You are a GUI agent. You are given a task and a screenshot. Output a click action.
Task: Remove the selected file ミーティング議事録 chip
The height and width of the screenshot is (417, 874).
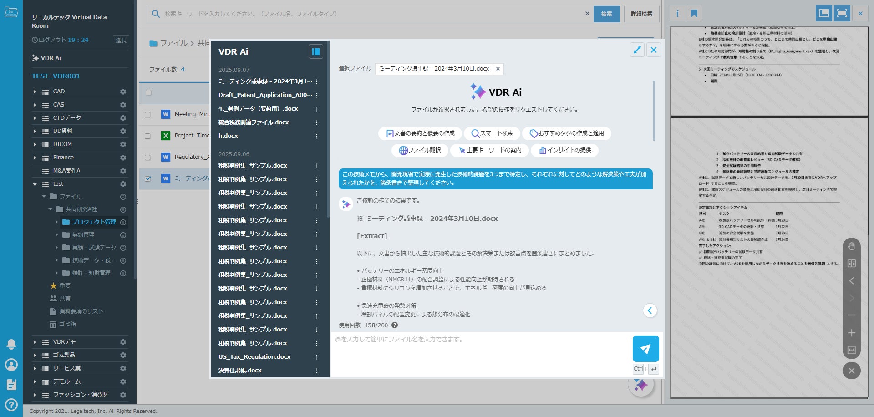pos(498,69)
